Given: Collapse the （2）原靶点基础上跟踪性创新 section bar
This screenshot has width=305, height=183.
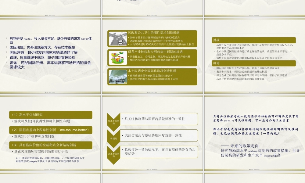Looking at the screenshot, I should pyautogui.click(x=50, y=130).
